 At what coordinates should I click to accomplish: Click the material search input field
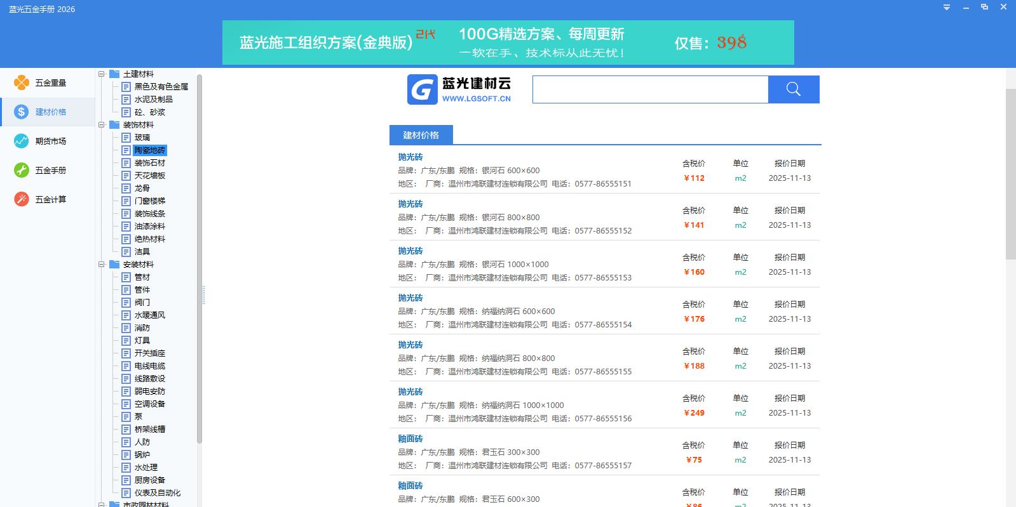click(x=651, y=89)
